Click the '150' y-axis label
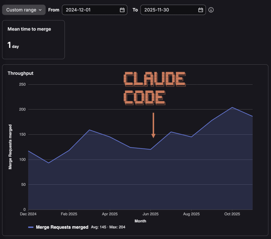The height and width of the screenshot is (239, 271). 22,134
